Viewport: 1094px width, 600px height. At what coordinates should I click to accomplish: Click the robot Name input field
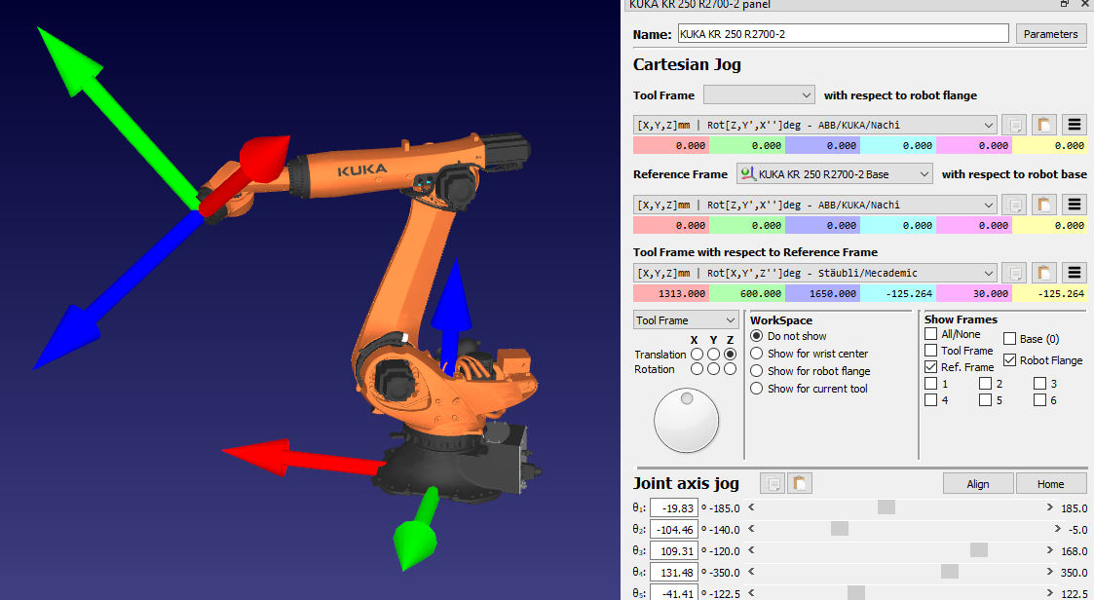pyautogui.click(x=843, y=34)
